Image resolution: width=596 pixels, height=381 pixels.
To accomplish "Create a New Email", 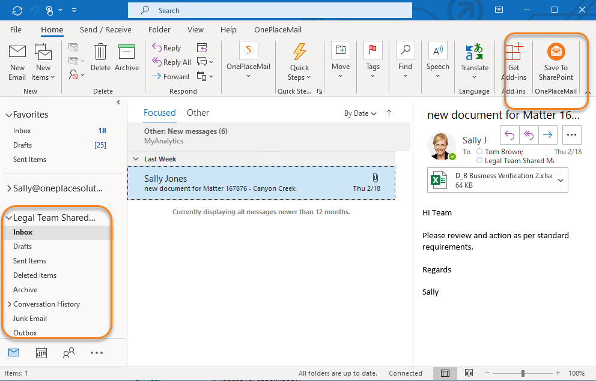I will point(17,62).
